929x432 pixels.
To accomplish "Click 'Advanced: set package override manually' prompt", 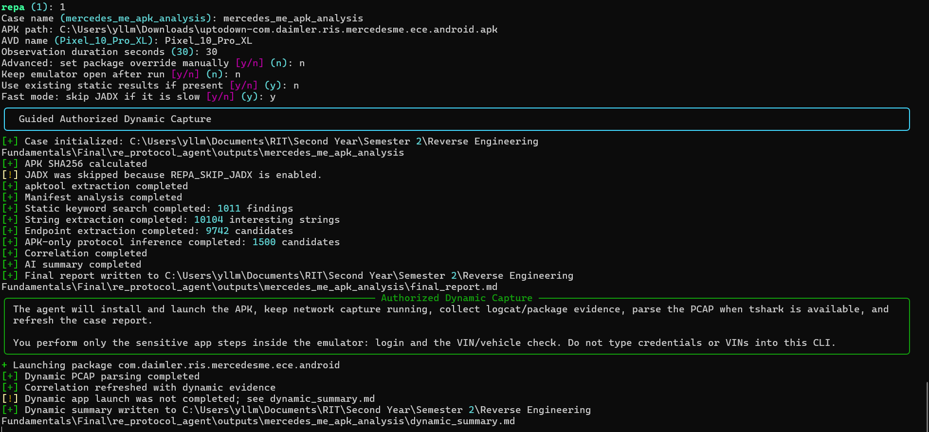I will [153, 63].
